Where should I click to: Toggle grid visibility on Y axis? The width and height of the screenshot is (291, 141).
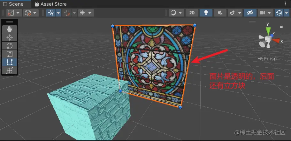51,13
